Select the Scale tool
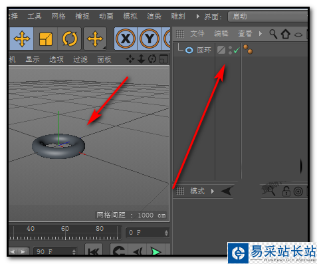Viewport: 317px width, 264px height. (x=46, y=39)
